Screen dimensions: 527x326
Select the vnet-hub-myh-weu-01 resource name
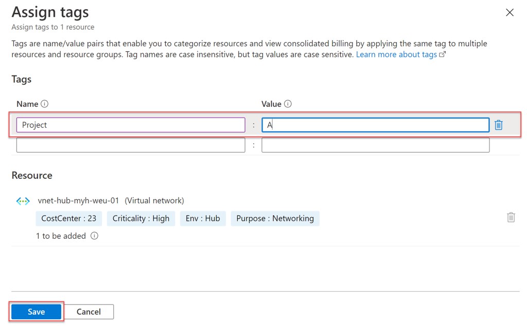[x=80, y=201]
